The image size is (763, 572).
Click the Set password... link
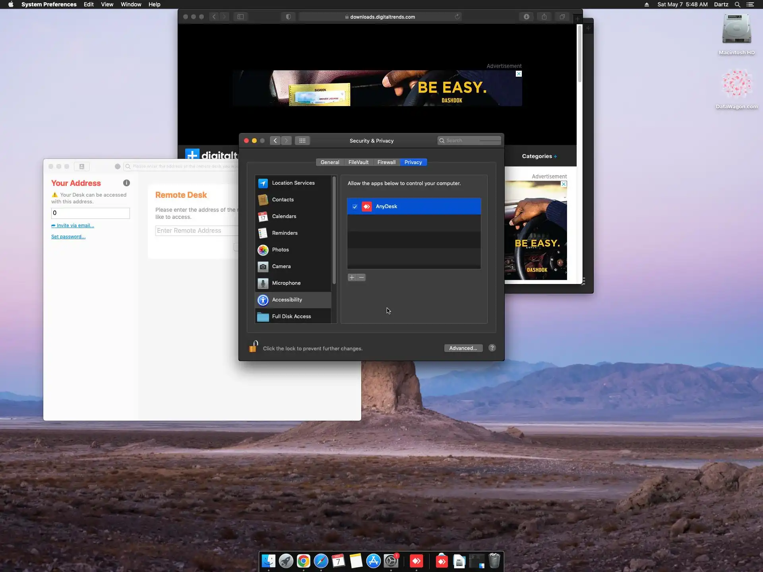[68, 237]
